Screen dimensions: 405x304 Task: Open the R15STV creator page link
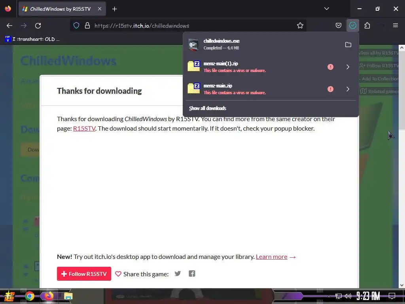click(x=84, y=129)
